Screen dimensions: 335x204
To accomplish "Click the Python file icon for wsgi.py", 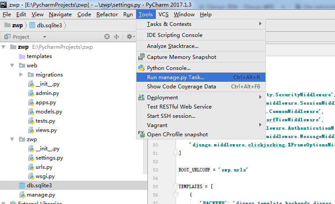I will tap(31, 176).
